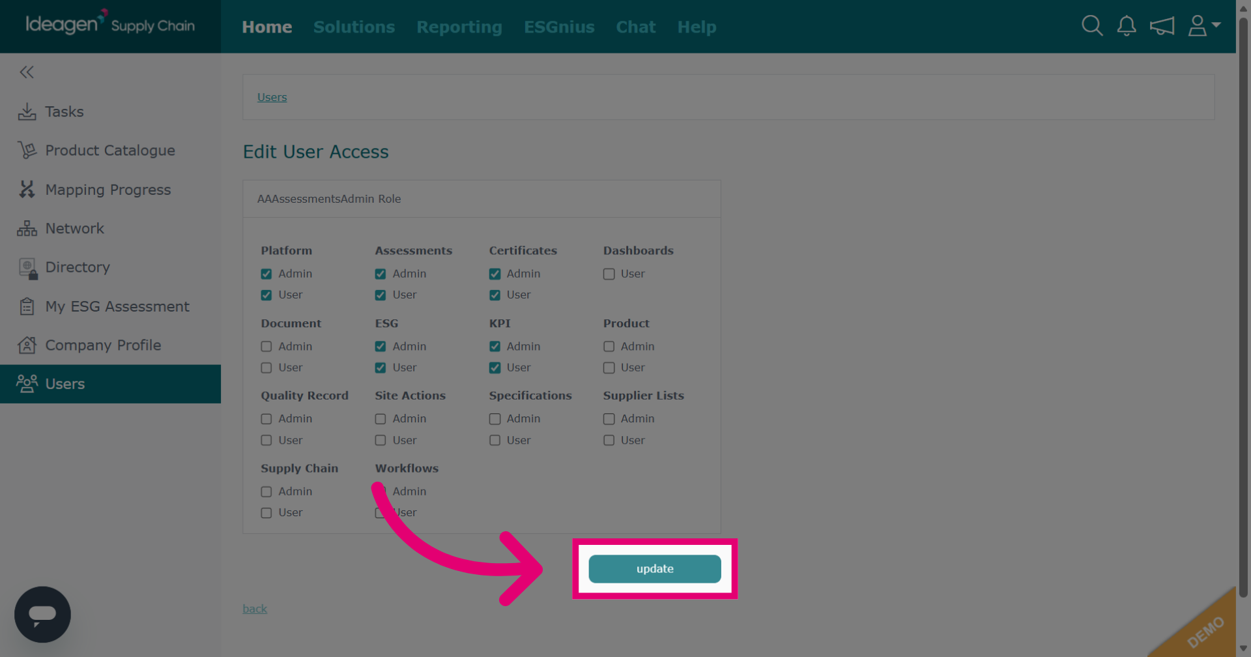Open the ESGnius menu
Viewport: 1251px width, 657px height.
click(559, 27)
